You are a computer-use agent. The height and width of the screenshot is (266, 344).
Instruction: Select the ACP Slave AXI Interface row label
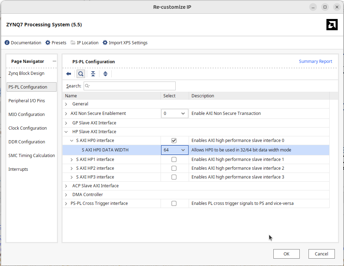click(x=96, y=186)
